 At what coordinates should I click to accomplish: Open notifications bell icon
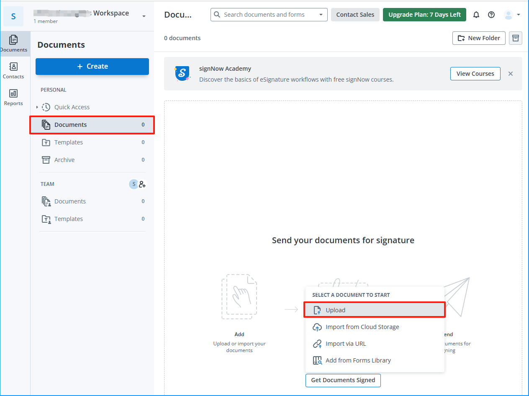pos(476,15)
